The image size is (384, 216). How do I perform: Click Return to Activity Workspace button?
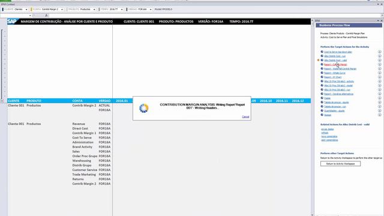[x=340, y=164]
